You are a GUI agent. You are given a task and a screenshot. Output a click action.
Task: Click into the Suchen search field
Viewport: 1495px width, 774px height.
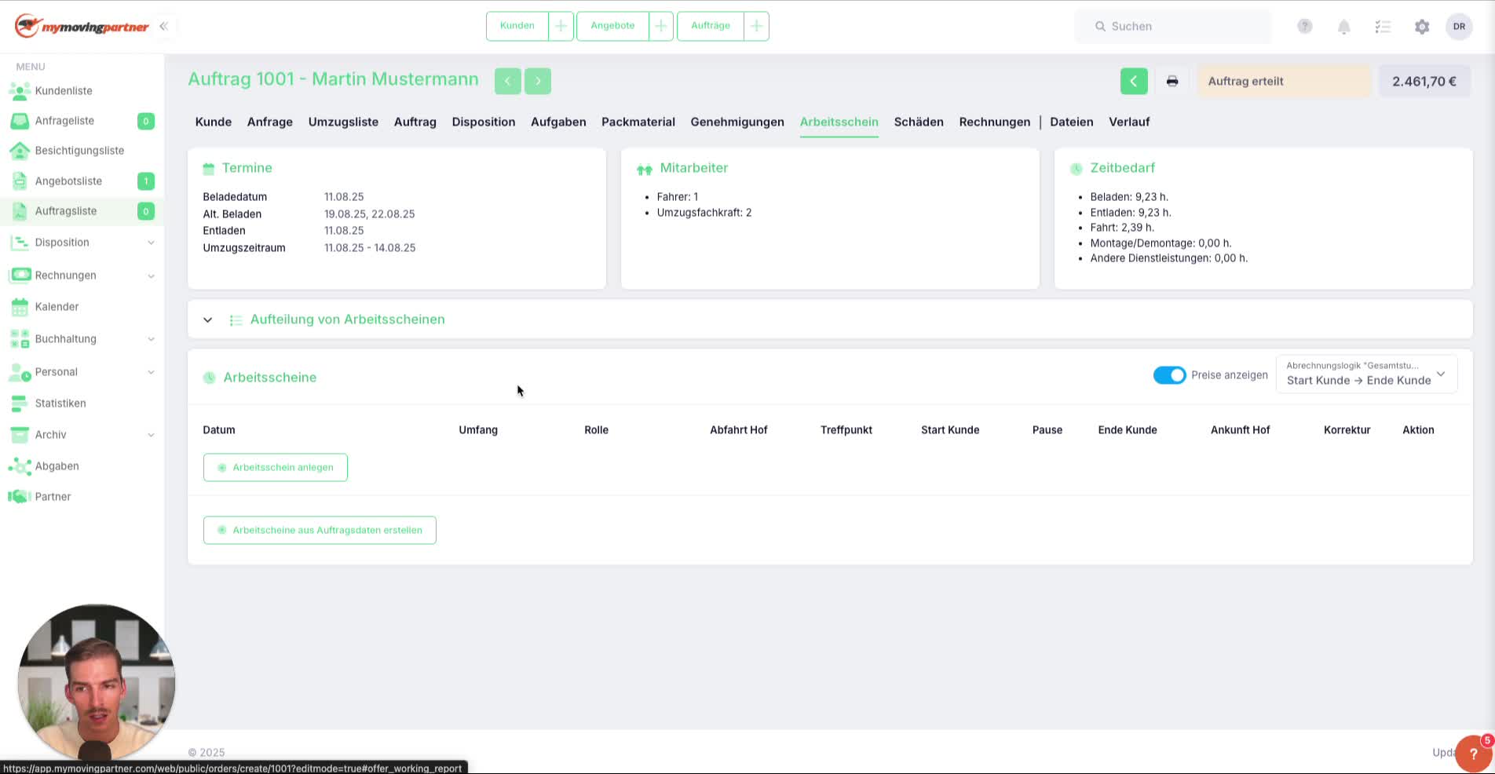pyautogui.click(x=1173, y=26)
